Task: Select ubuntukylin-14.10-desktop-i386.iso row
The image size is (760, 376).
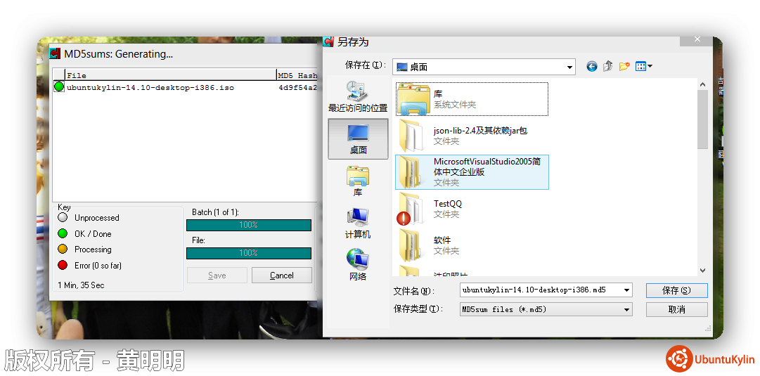Action: (x=150, y=88)
